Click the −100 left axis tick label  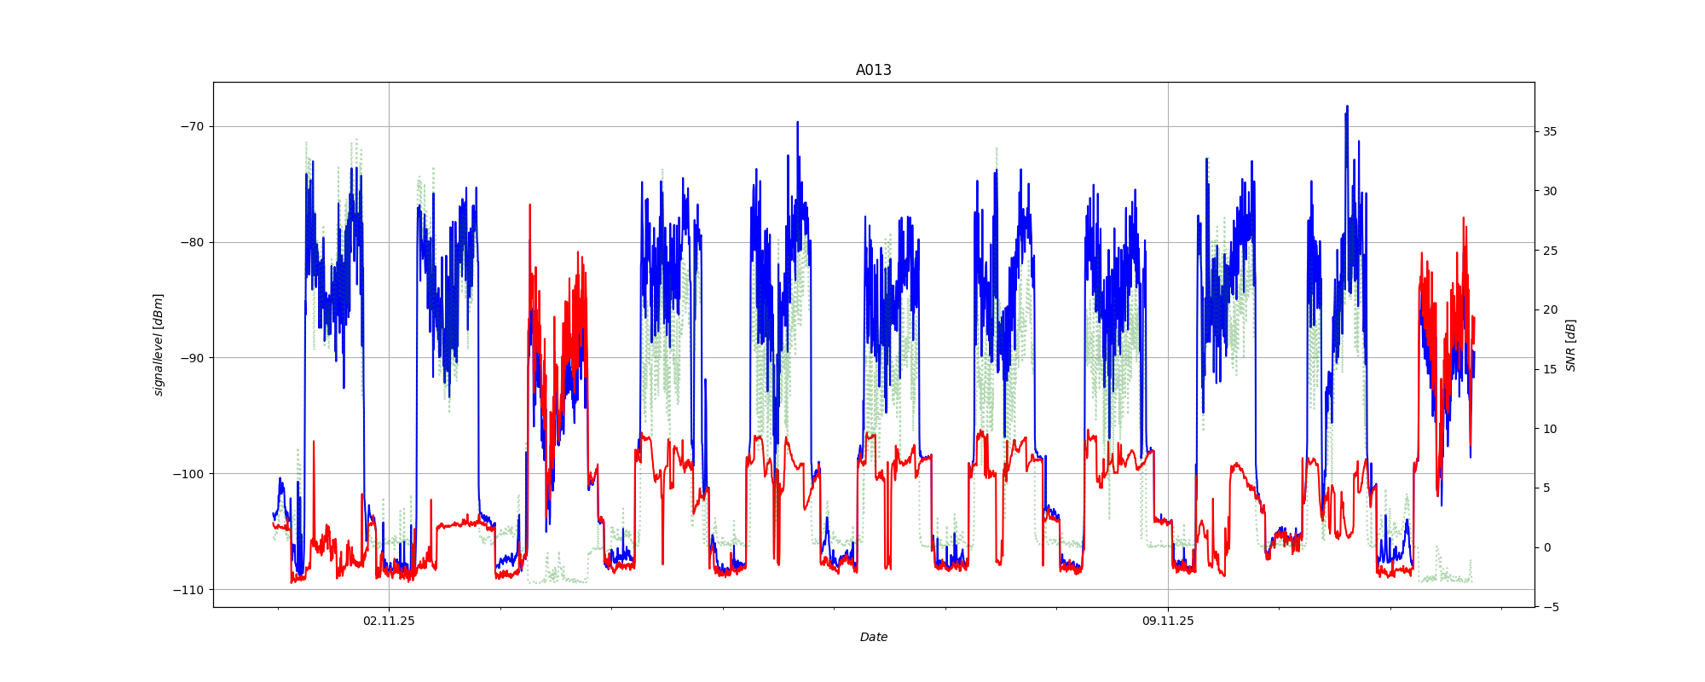click(188, 474)
